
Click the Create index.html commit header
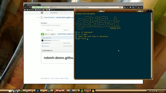point(46,38)
